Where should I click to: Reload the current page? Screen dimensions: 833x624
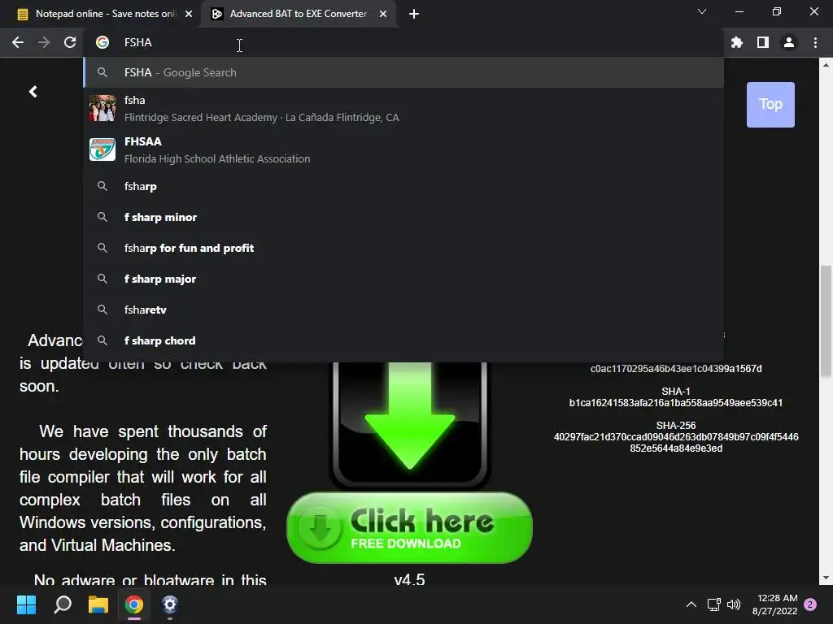click(70, 42)
